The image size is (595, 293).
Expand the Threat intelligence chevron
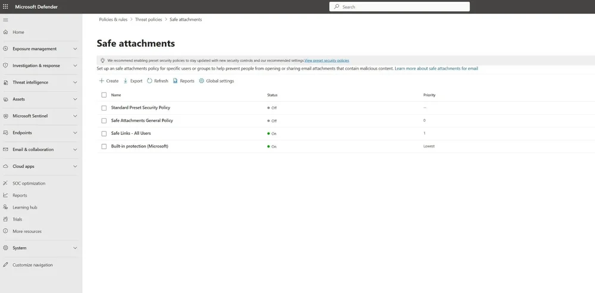(x=75, y=82)
